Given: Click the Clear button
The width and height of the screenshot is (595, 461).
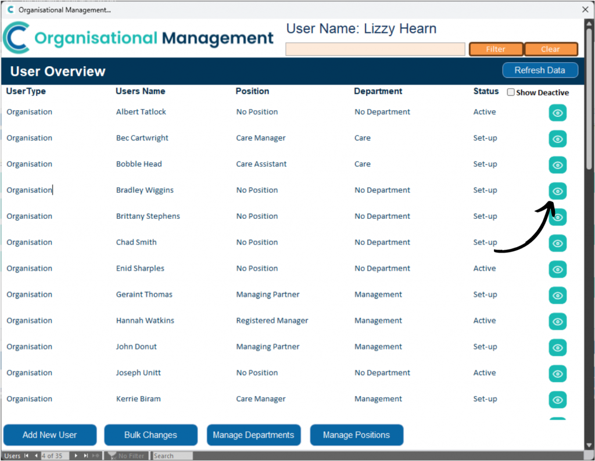Looking at the screenshot, I should tap(551, 49).
